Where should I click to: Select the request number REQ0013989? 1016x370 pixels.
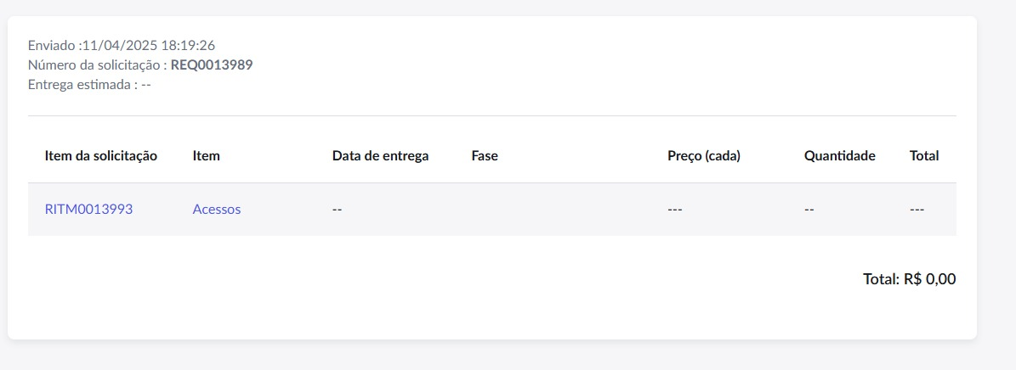click(x=212, y=64)
